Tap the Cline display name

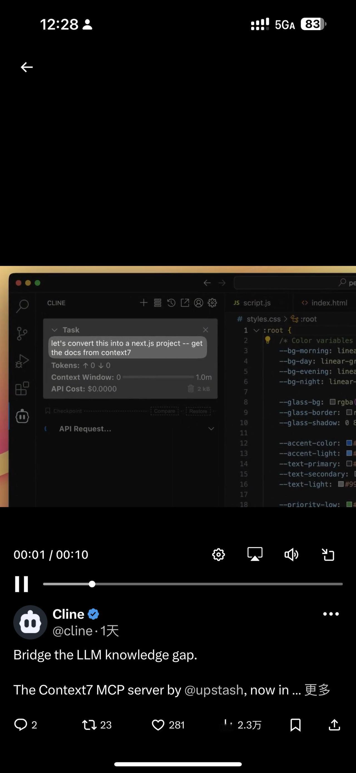point(68,614)
